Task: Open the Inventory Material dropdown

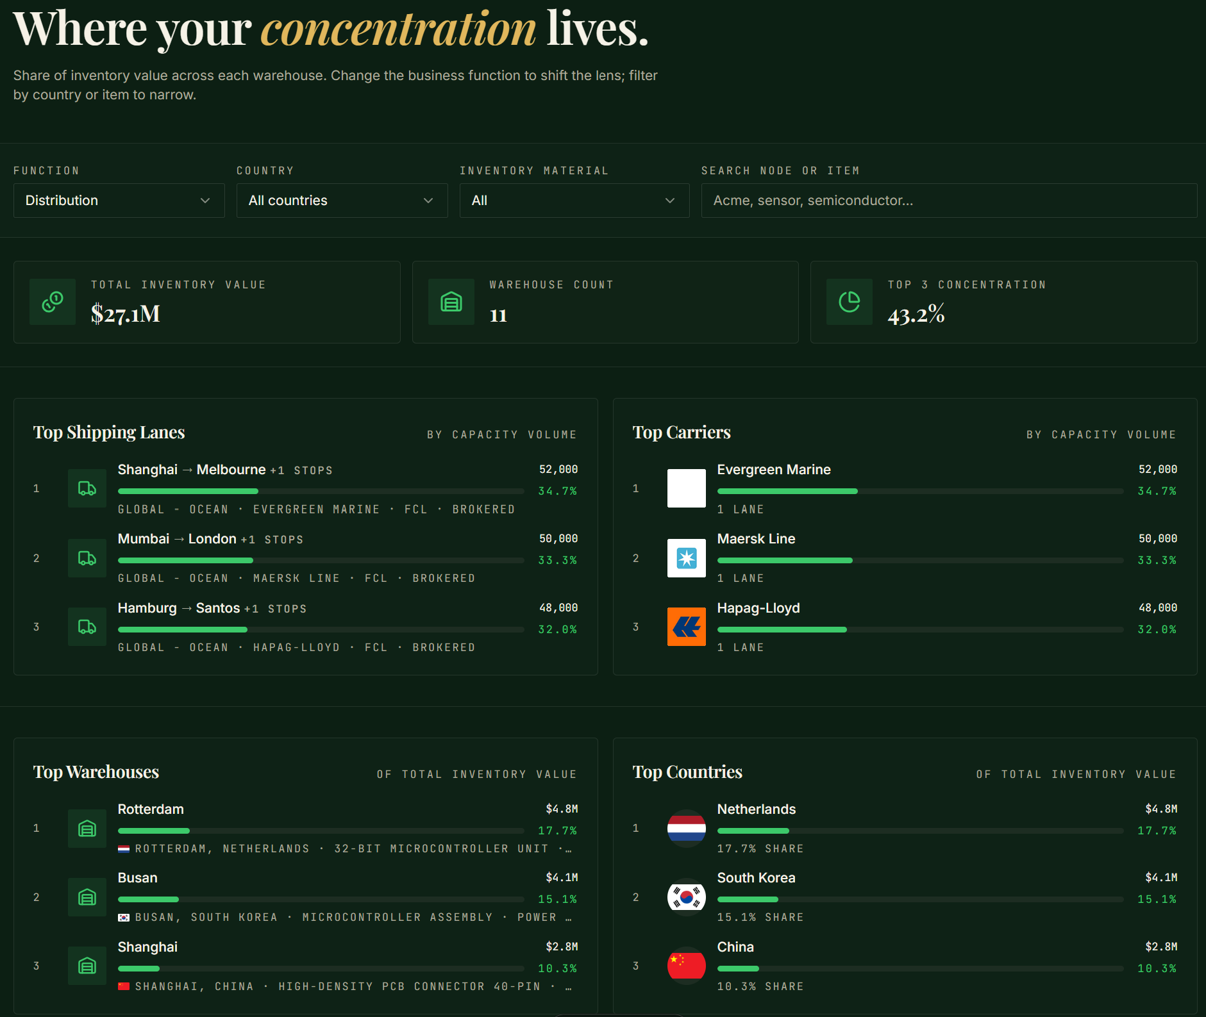Action: pos(574,201)
